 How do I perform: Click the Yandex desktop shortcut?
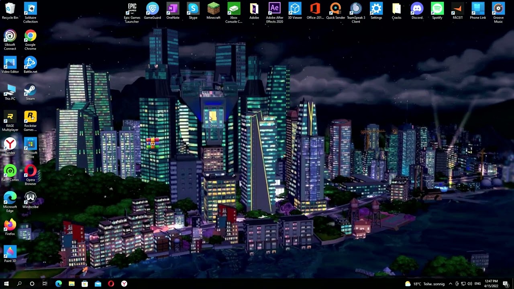[x=10, y=146]
